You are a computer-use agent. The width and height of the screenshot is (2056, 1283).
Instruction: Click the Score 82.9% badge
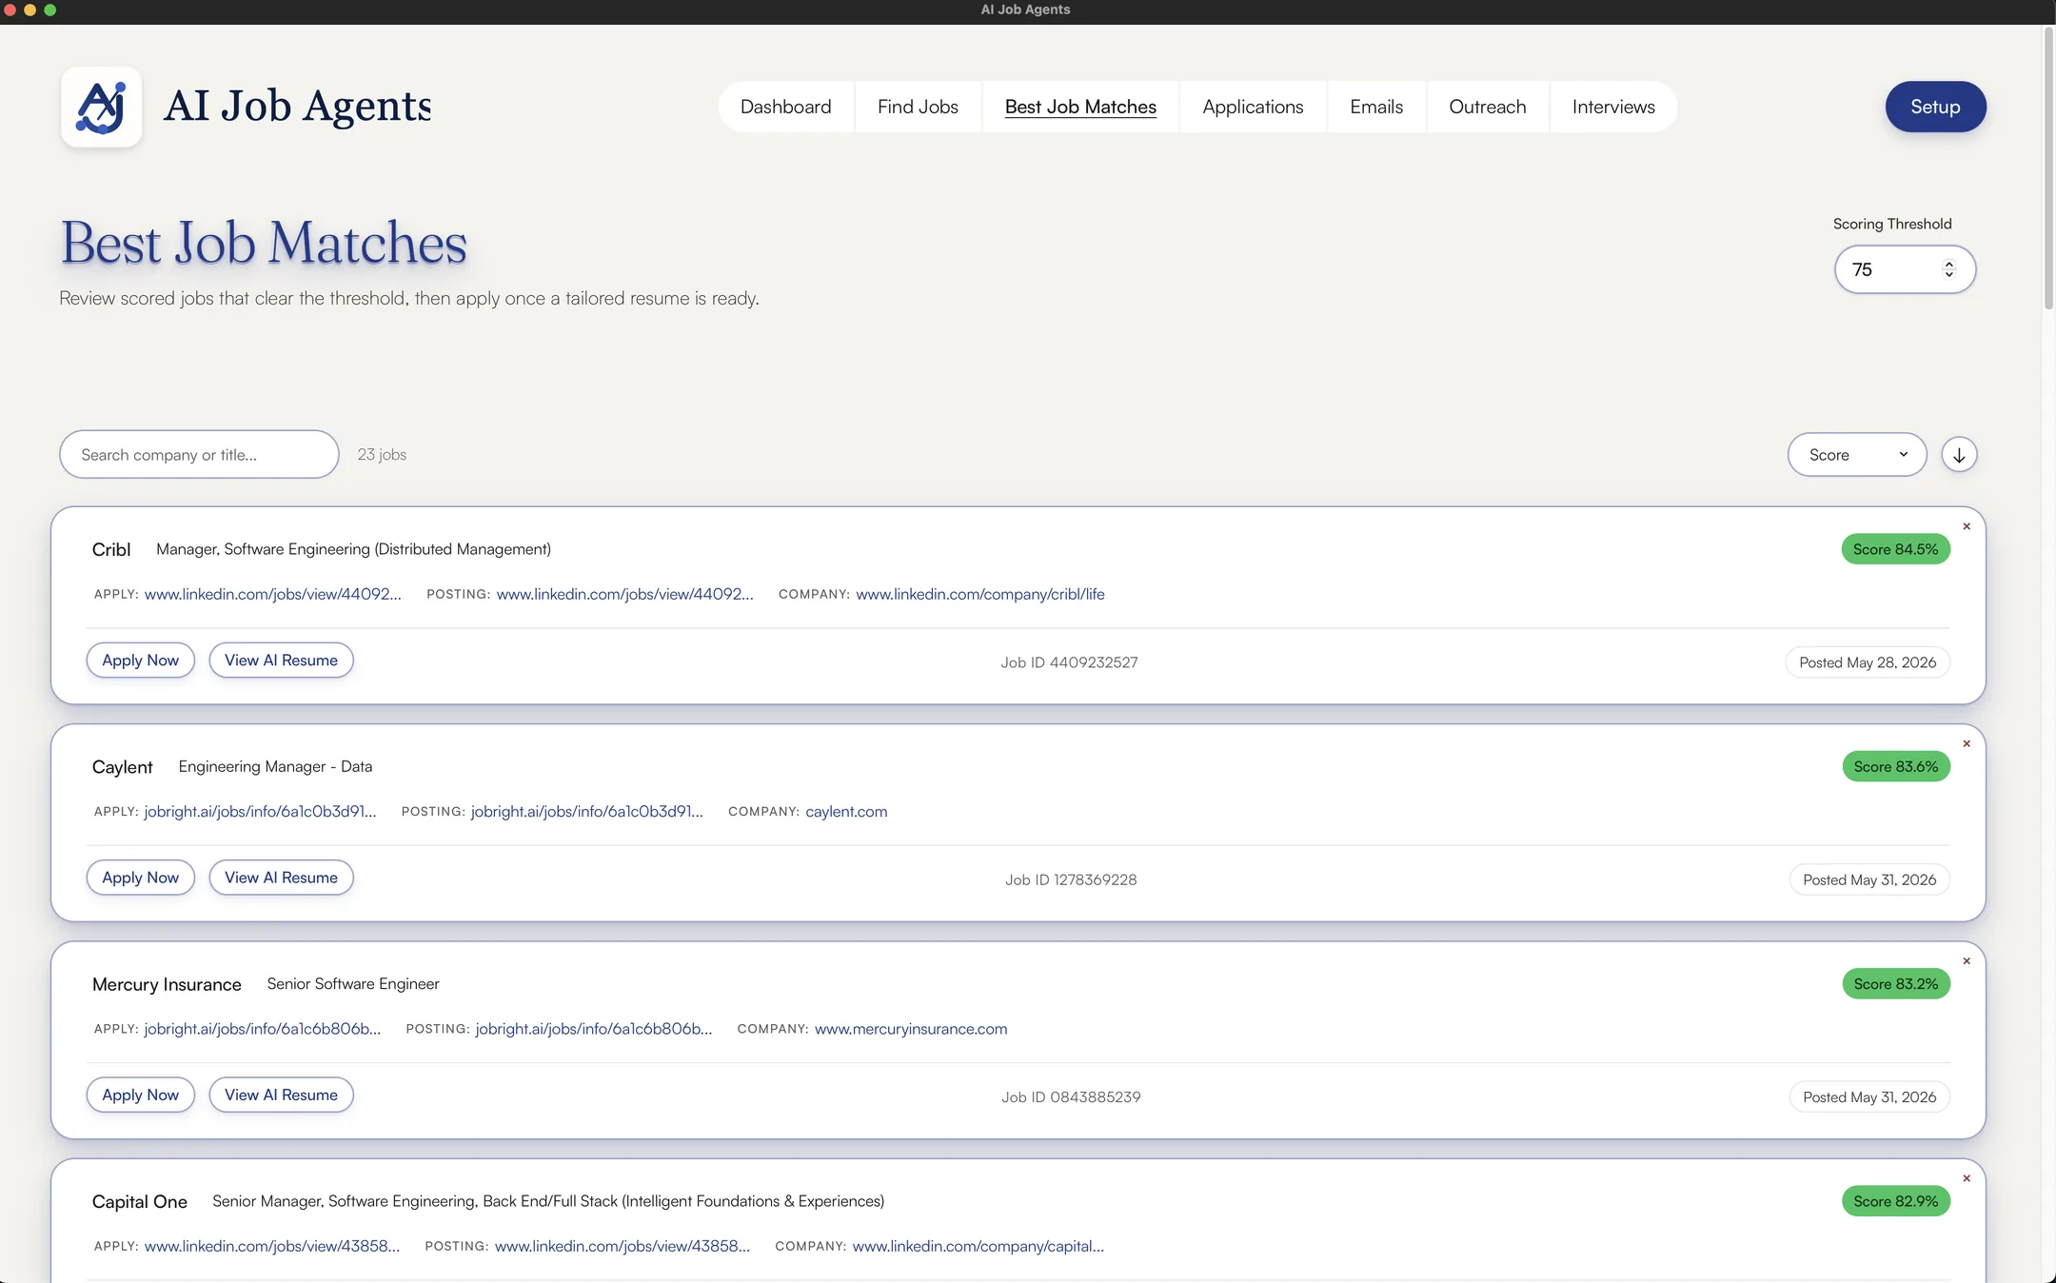(1895, 1201)
